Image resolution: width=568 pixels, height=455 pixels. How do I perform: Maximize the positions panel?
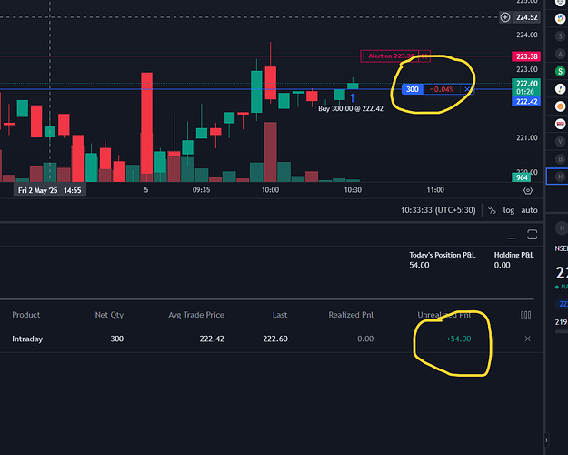click(532, 235)
